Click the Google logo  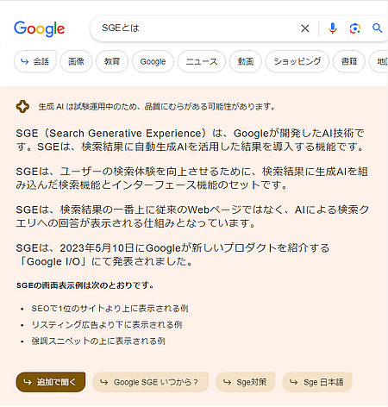coord(40,28)
